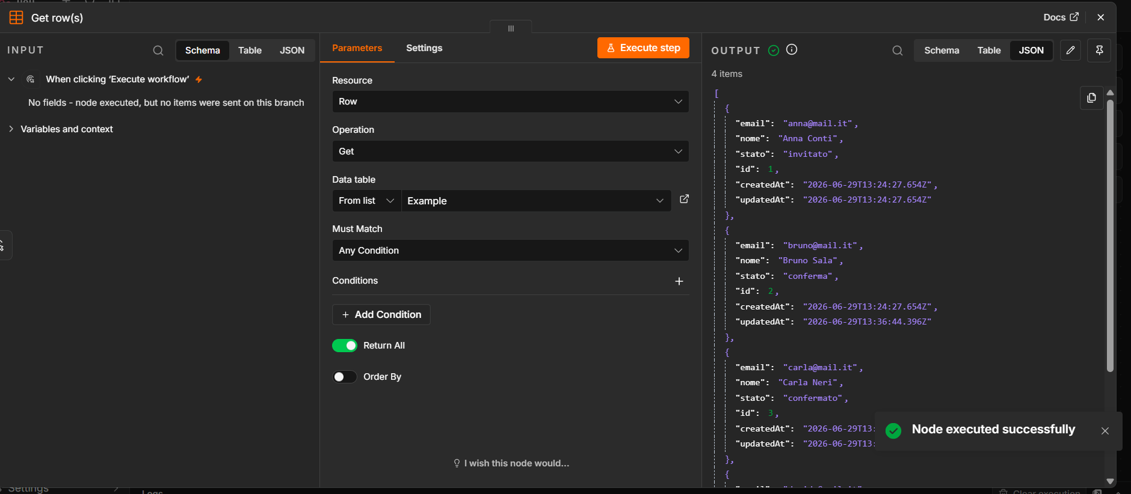Click the panel drag handle above the tabs

511,28
